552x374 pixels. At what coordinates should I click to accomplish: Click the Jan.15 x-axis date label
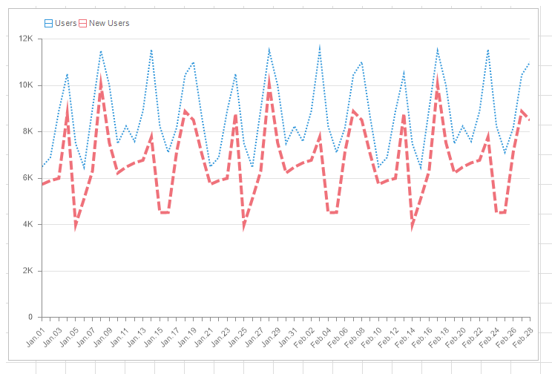[153, 335]
